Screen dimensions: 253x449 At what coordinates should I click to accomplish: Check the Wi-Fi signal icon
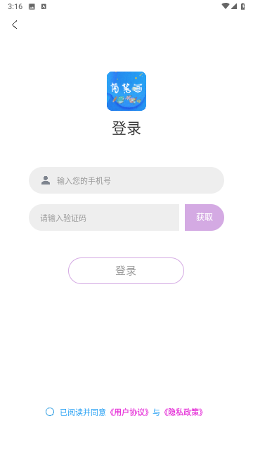click(226, 6)
